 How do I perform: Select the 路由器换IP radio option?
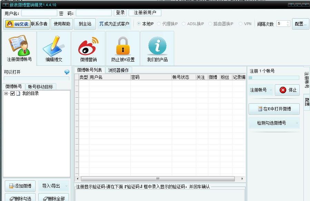tap(210, 24)
